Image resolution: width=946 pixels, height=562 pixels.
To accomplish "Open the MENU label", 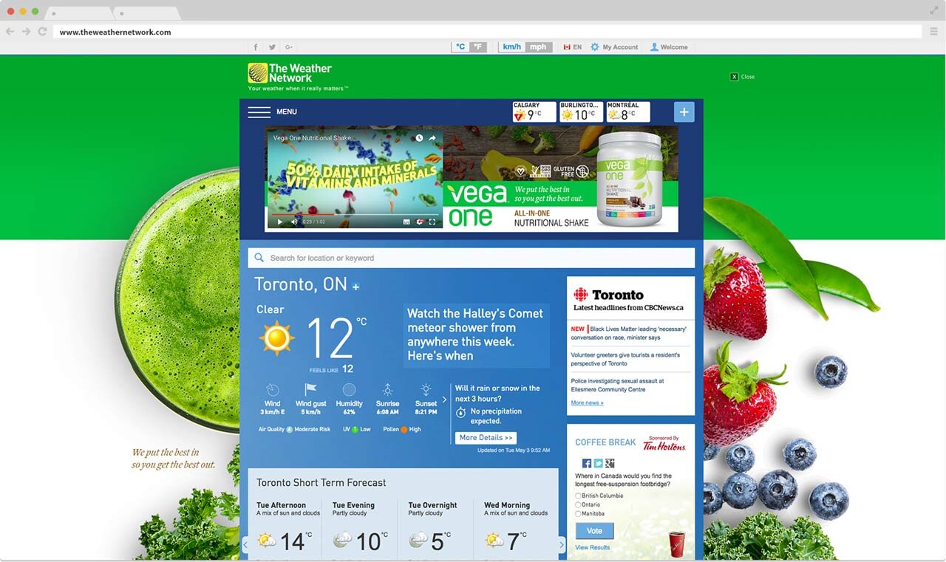I will pyautogui.click(x=287, y=112).
